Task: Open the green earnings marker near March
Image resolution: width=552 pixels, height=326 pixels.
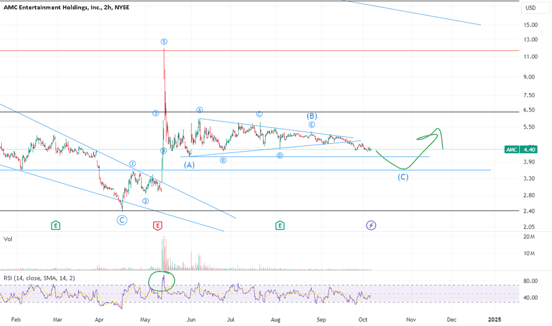Action: 56,225
